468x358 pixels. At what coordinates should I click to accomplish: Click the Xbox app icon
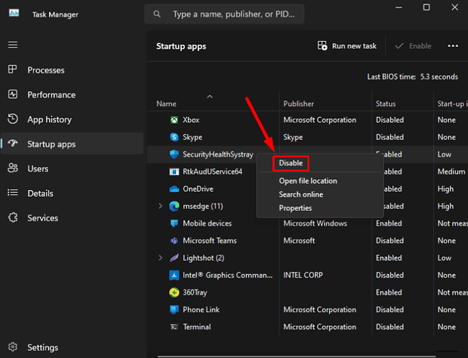(174, 120)
